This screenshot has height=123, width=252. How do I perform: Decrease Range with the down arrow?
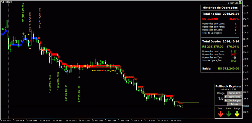point(226,100)
